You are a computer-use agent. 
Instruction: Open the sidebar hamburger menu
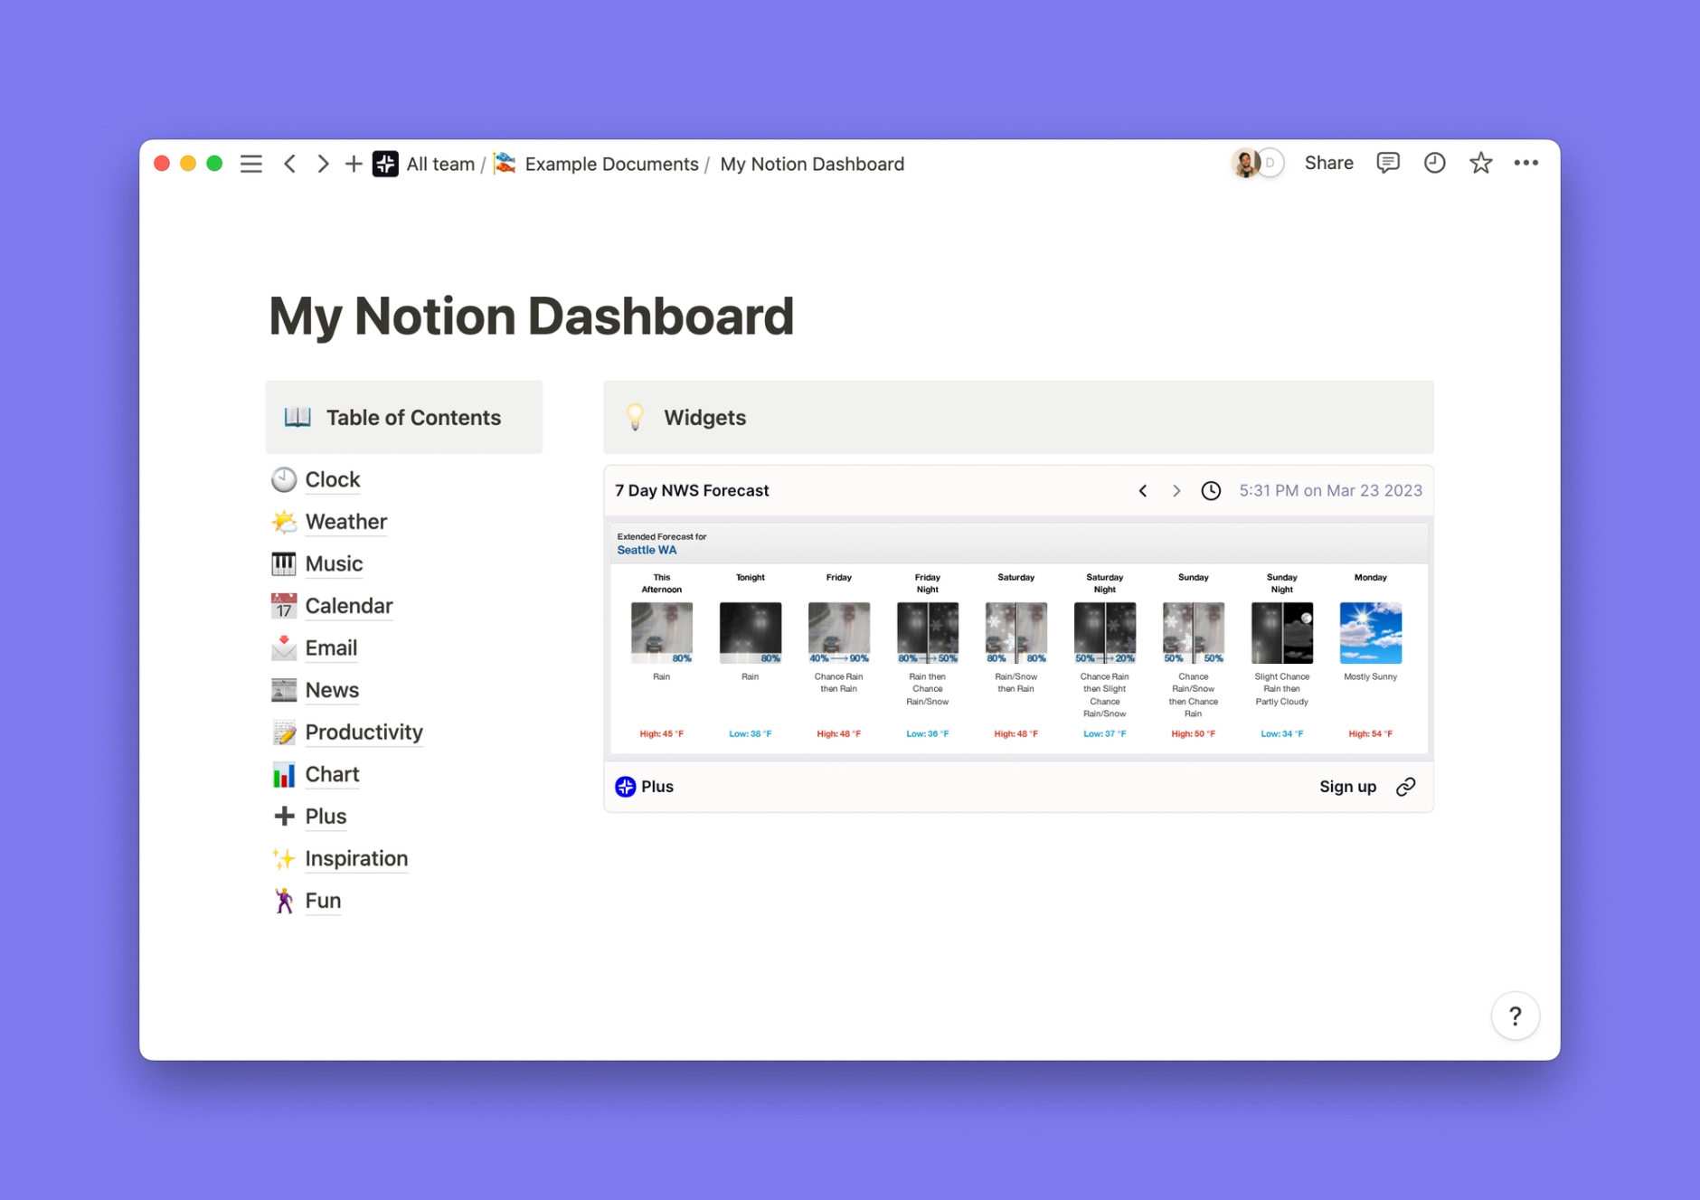tap(250, 164)
